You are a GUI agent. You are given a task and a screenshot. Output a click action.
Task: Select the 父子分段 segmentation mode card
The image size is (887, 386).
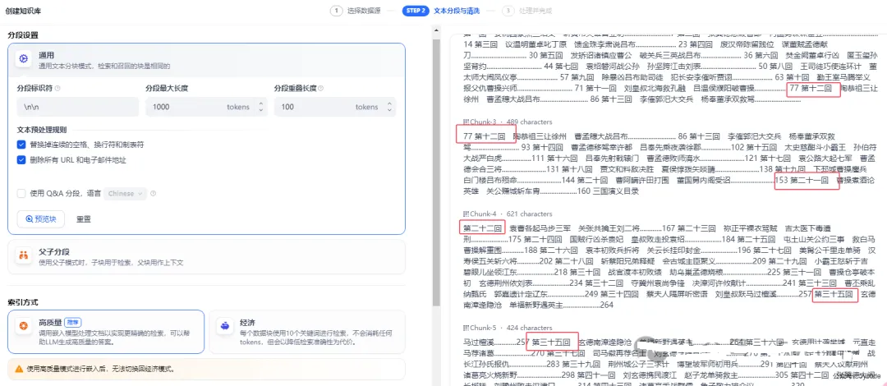(x=206, y=255)
